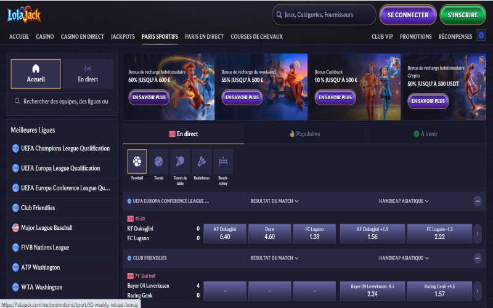
Task: Go to Paris en direct
Action: coord(204,36)
